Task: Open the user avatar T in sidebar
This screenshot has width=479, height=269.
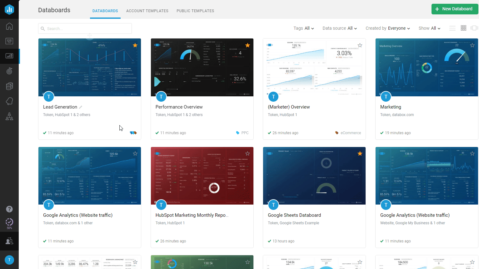Action: [9, 260]
